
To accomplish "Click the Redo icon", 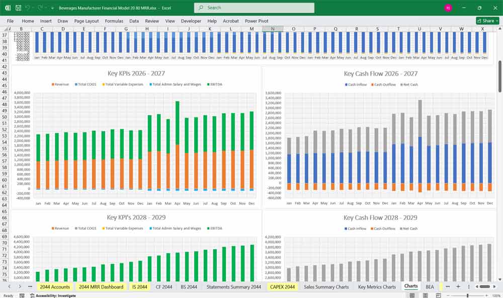I will pyautogui.click(x=40, y=8).
